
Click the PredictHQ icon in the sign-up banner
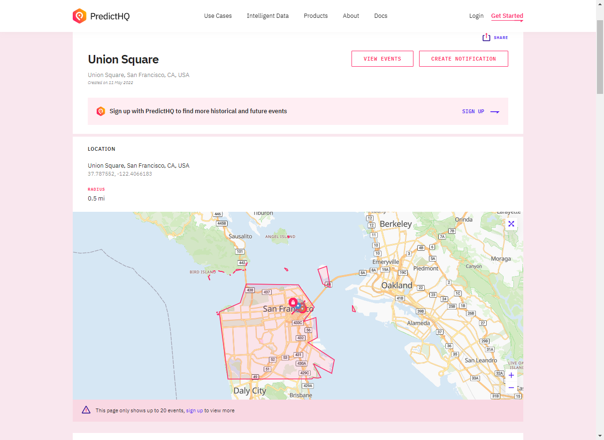(x=100, y=111)
